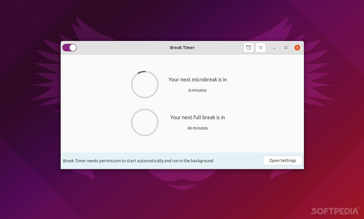This screenshot has height=219, width=364.
Task: Click the orange close icon
Action: pos(297,48)
